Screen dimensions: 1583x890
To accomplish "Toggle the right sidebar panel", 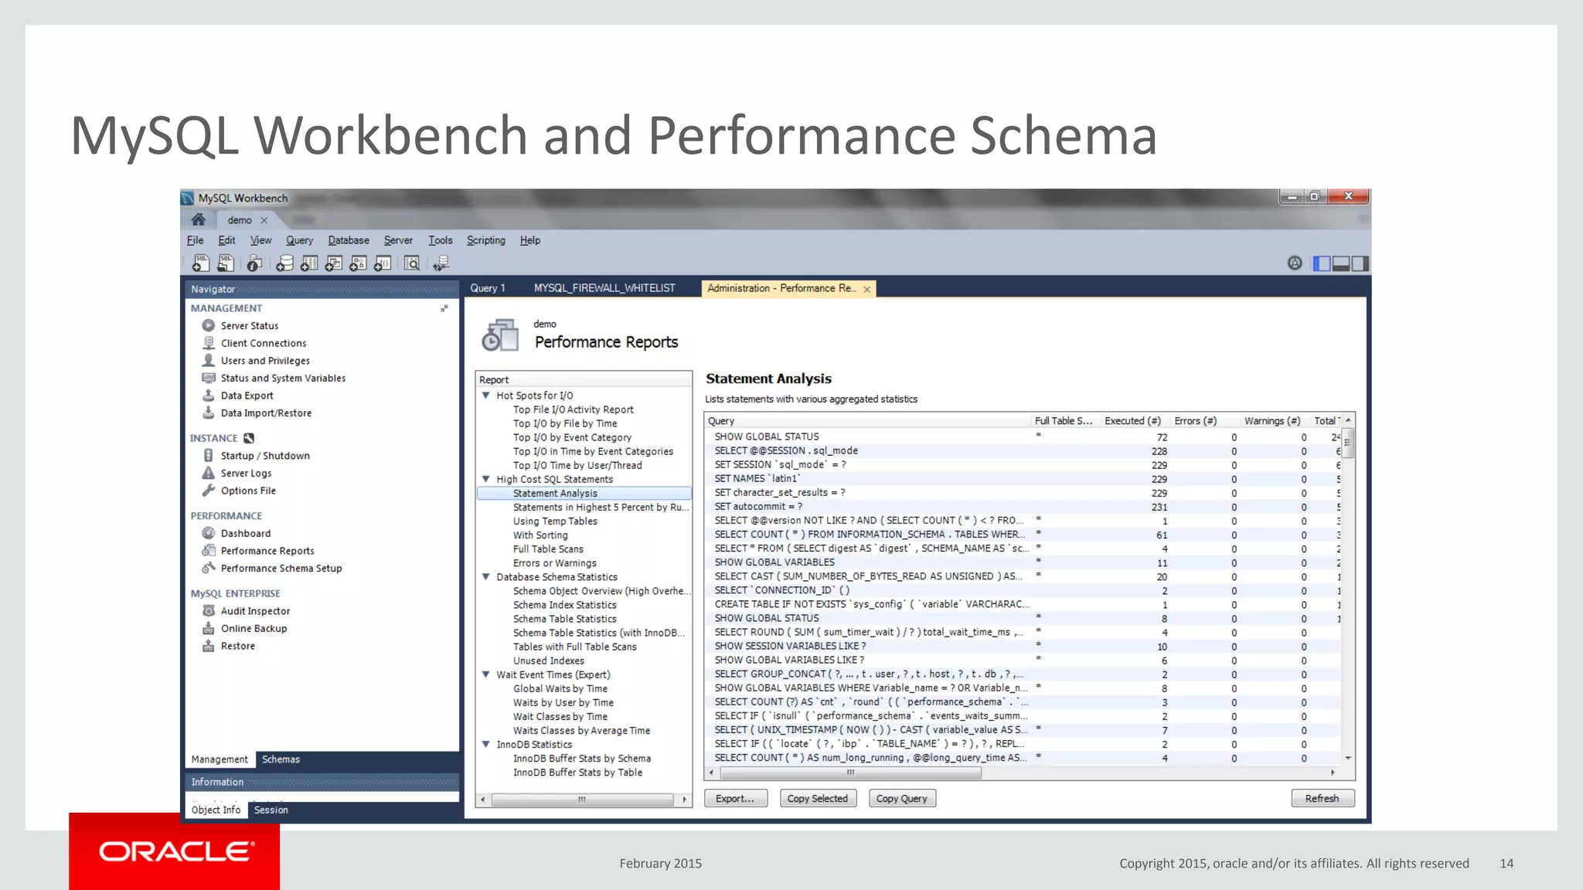I will tap(1360, 263).
